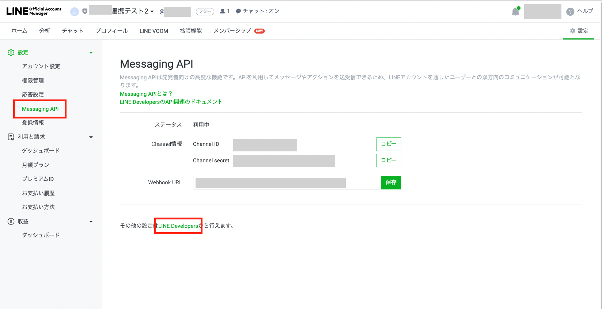Click the chat bubble status icon
The width and height of the screenshot is (602, 309).
[238, 11]
